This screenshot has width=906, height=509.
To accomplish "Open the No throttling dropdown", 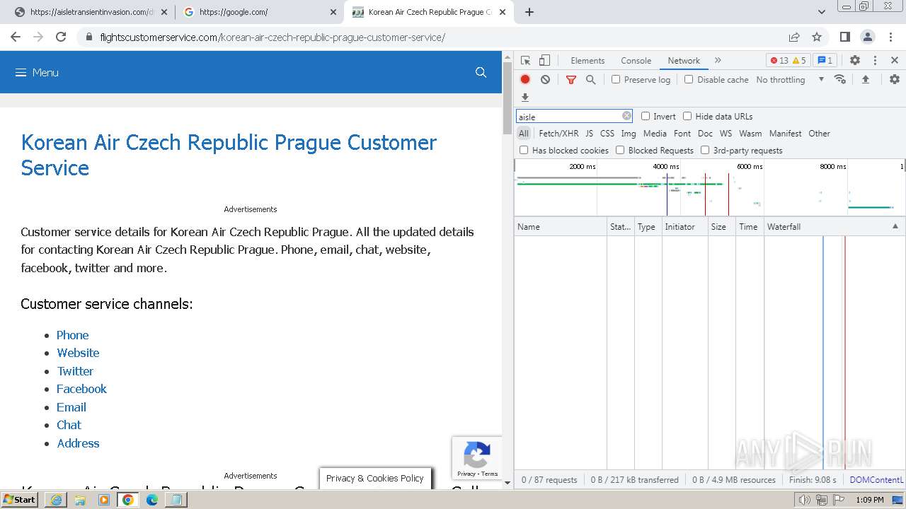I will [x=790, y=80].
